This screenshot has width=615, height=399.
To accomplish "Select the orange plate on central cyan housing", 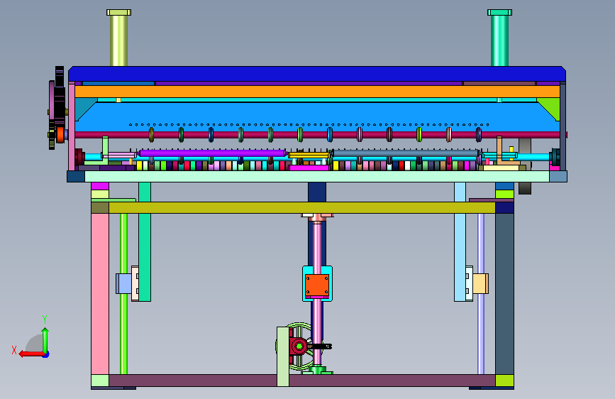I will [317, 285].
